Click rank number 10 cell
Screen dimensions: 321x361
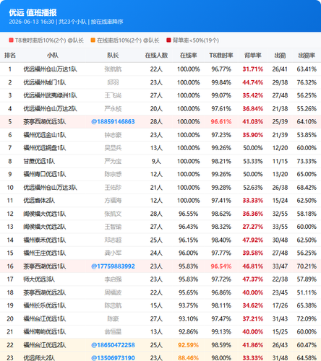click(x=10, y=188)
